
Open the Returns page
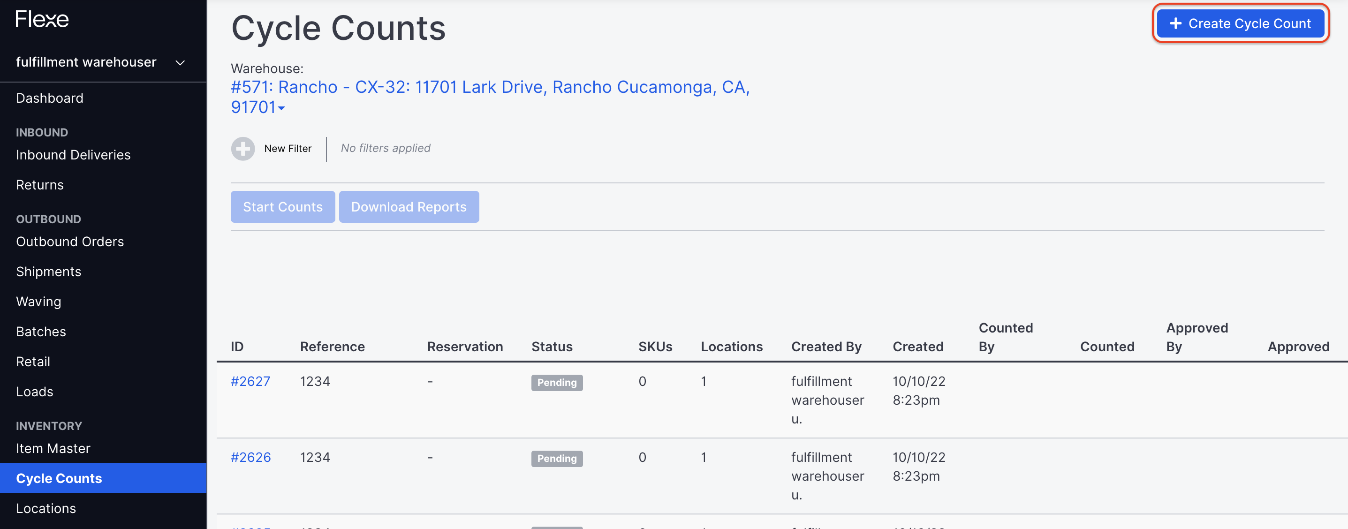click(x=39, y=185)
